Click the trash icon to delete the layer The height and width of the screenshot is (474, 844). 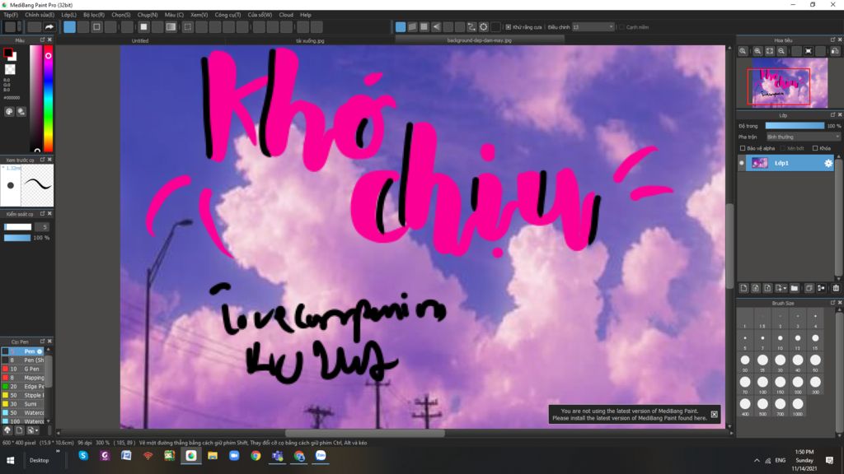tap(836, 289)
